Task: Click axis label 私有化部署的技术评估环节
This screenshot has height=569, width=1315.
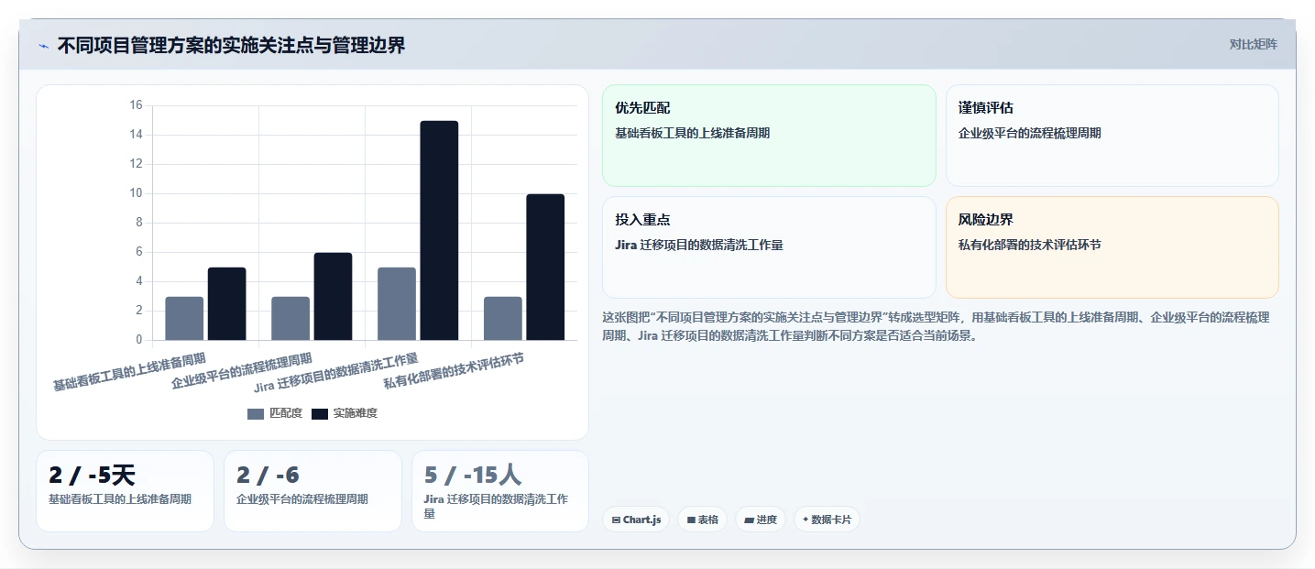Action: click(x=454, y=372)
